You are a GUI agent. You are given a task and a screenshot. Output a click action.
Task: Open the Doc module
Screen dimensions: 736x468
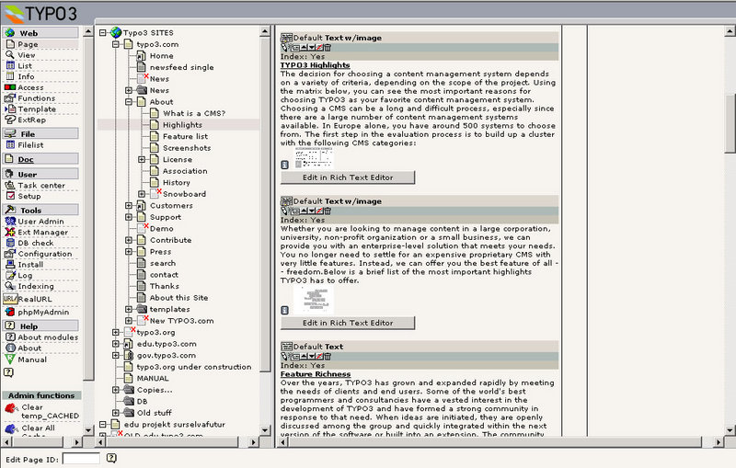pyautogui.click(x=40, y=159)
